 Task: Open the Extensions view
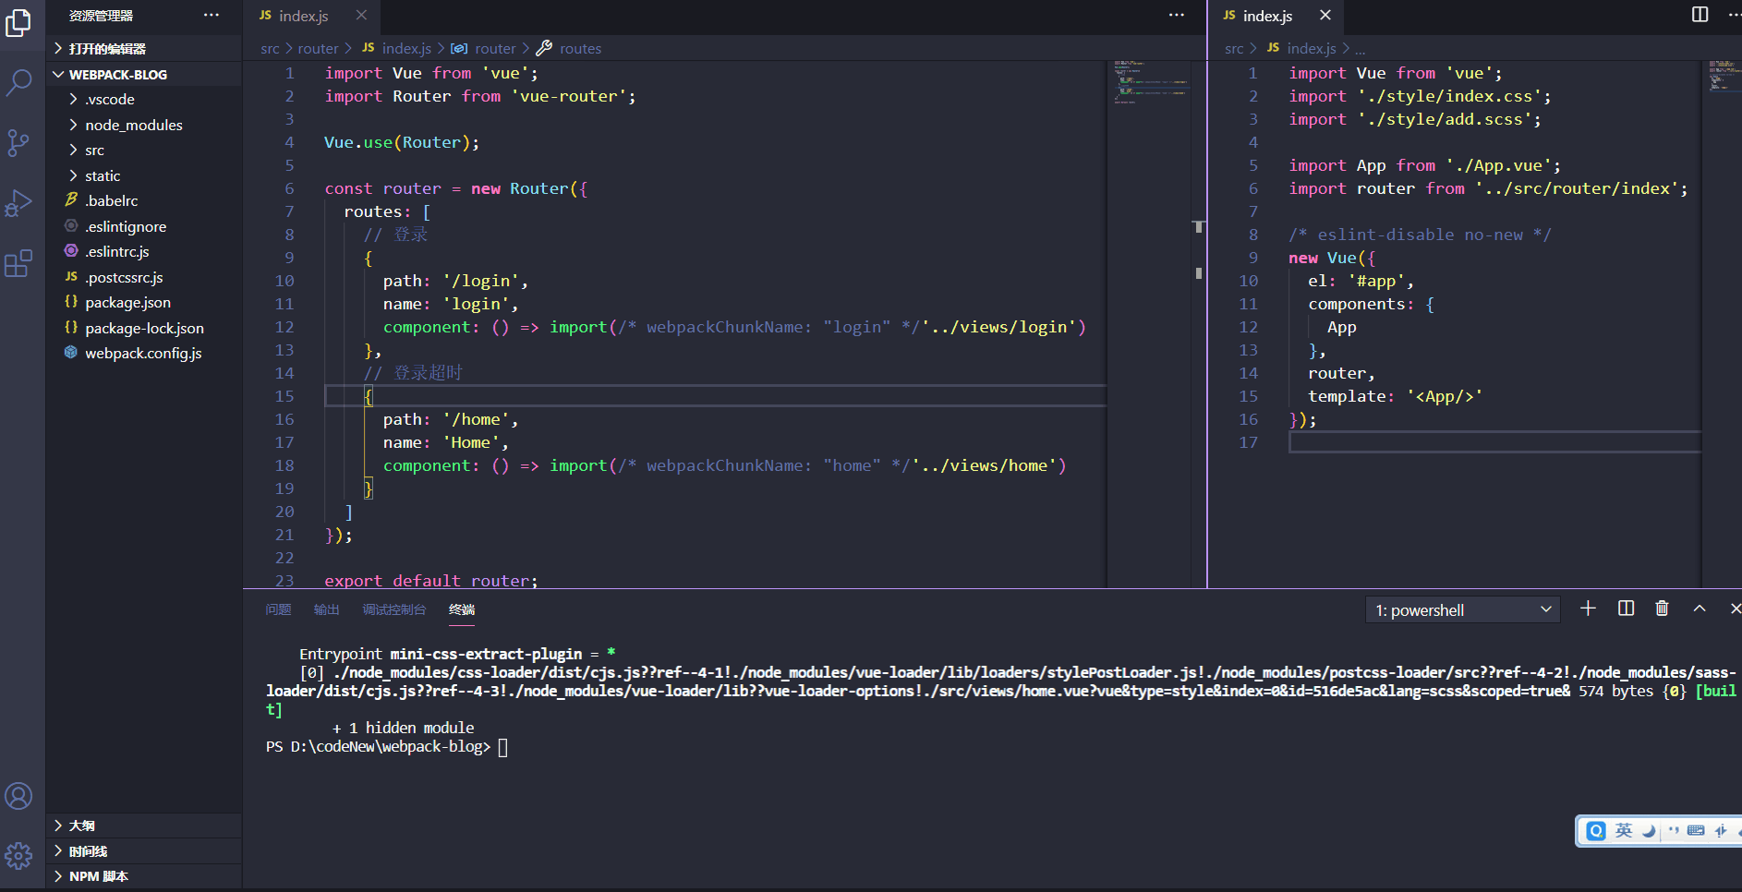19,264
